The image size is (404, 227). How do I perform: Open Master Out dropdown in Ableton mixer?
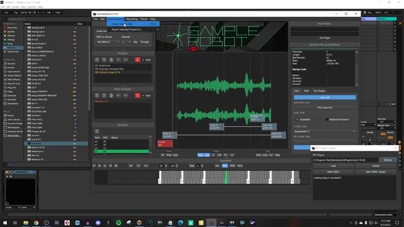[387, 128]
